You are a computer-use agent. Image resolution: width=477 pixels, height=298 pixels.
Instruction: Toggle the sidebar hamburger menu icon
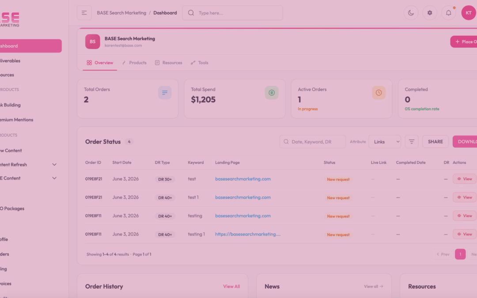[x=84, y=13]
